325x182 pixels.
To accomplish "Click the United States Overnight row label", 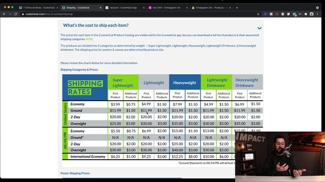I will pyautogui.click(x=78, y=123).
